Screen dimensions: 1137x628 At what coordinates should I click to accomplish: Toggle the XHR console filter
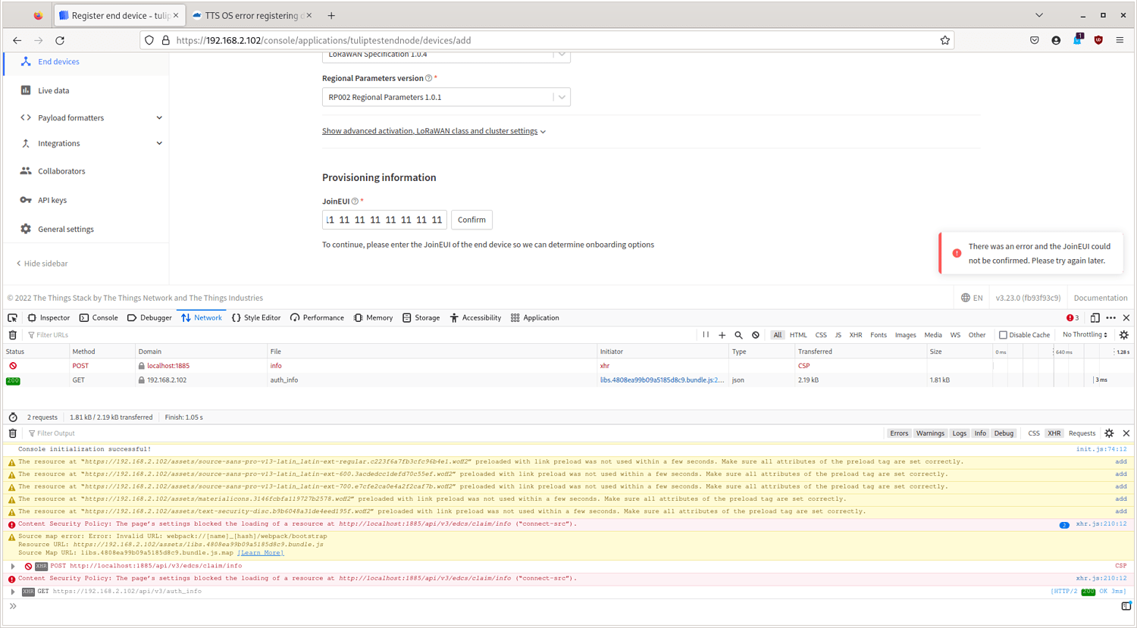pyautogui.click(x=1054, y=433)
